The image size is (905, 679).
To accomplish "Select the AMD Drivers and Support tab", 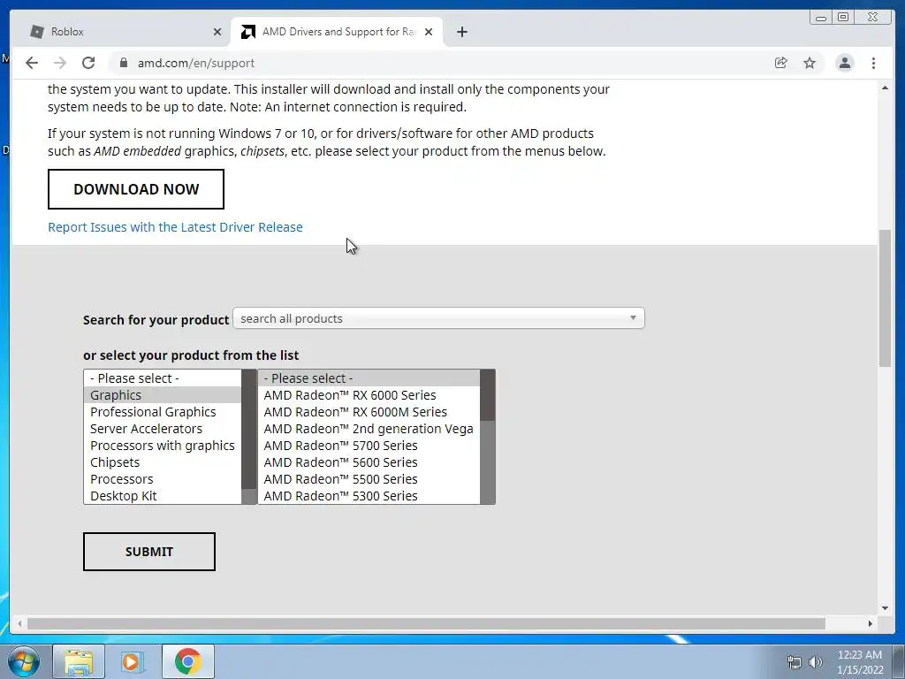I will click(337, 32).
